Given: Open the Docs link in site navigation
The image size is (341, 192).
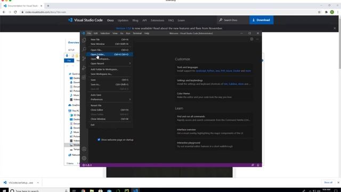Looking at the screenshot, I should pyautogui.click(x=110, y=20).
